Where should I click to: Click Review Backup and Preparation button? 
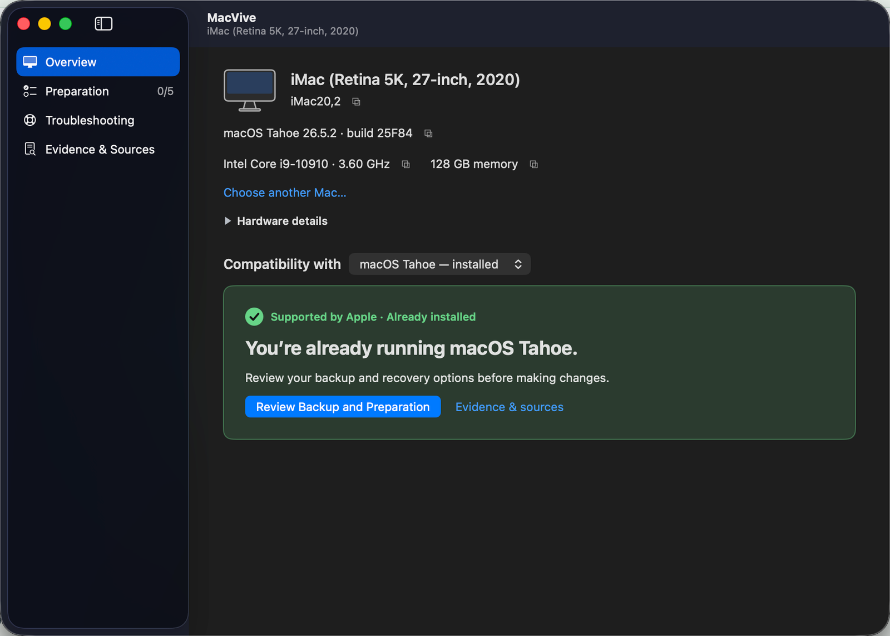343,407
